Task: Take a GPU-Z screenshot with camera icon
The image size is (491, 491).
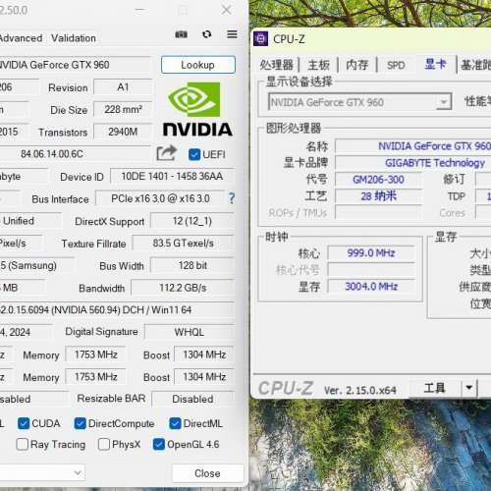Action: click(181, 34)
